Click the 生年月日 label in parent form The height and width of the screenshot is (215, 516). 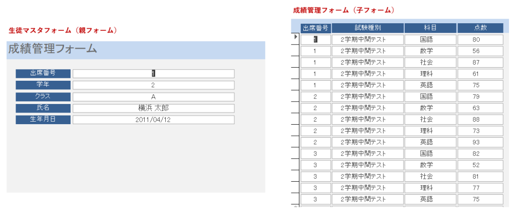click(x=43, y=120)
